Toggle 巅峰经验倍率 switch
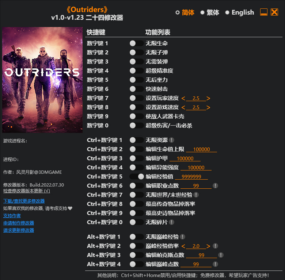The image size is (285, 280). (137, 246)
